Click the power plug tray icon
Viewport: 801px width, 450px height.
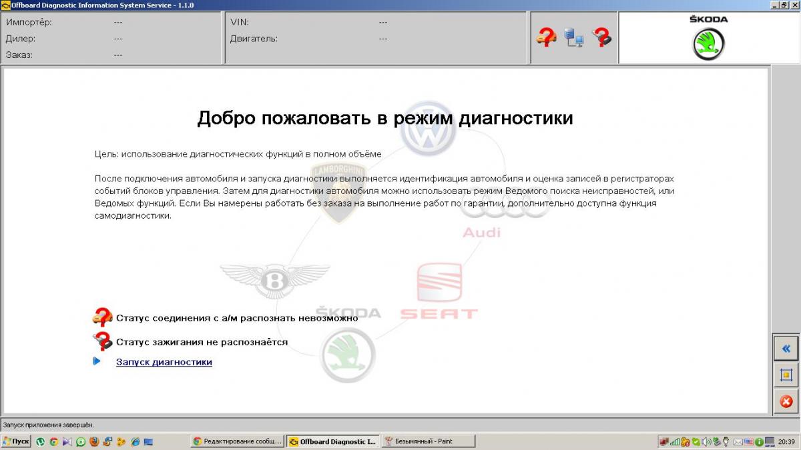click(x=726, y=442)
